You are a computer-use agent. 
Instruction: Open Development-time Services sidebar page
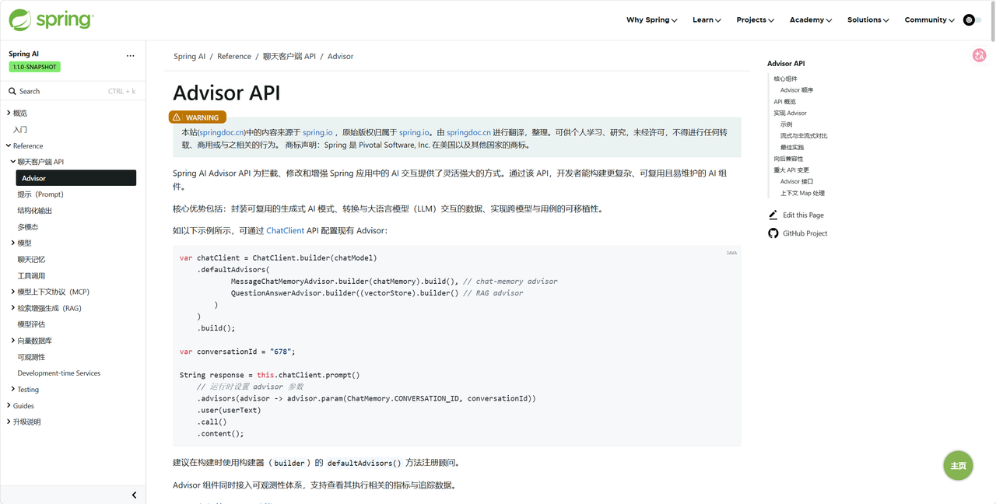tap(59, 373)
